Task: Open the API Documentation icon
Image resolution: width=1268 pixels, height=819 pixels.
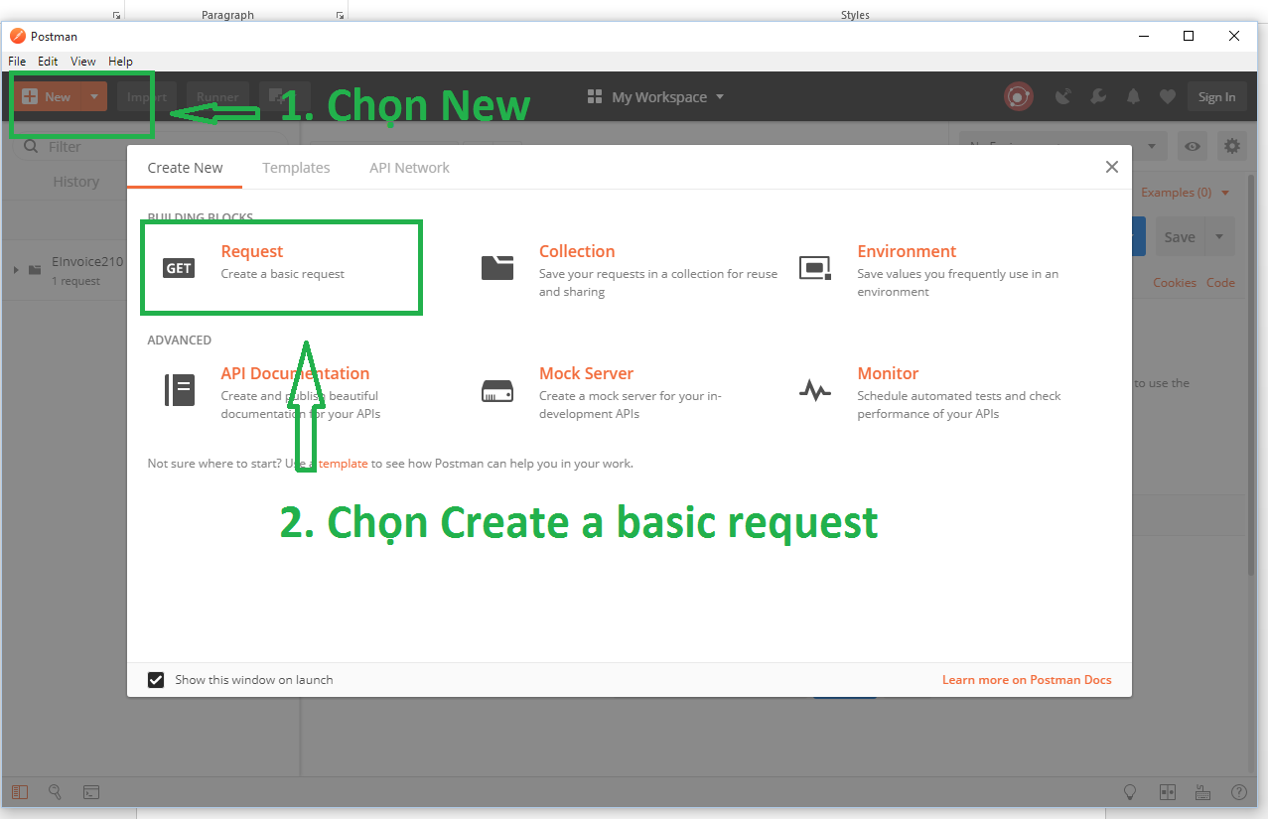Action: [x=179, y=390]
